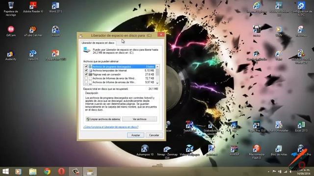Click the Windows Start button
Viewport: 314px width, 176px height.
click(x=5, y=172)
